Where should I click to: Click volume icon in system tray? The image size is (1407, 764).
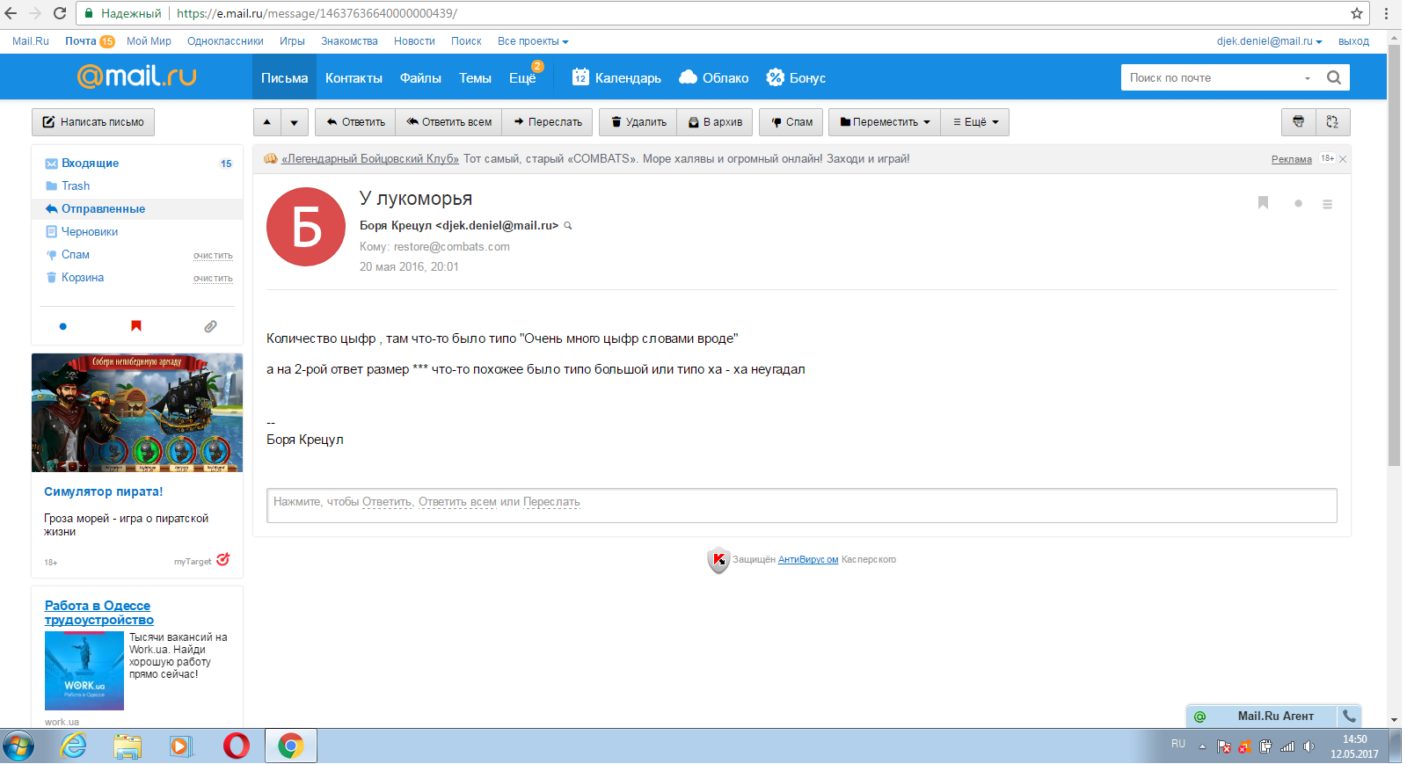[1309, 746]
